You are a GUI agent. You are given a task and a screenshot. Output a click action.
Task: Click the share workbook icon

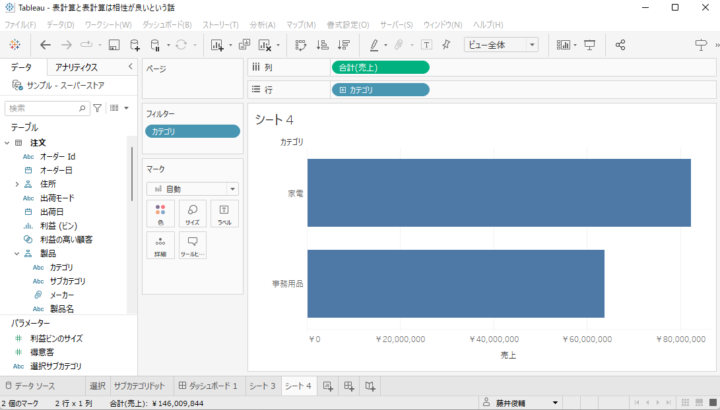pos(620,45)
